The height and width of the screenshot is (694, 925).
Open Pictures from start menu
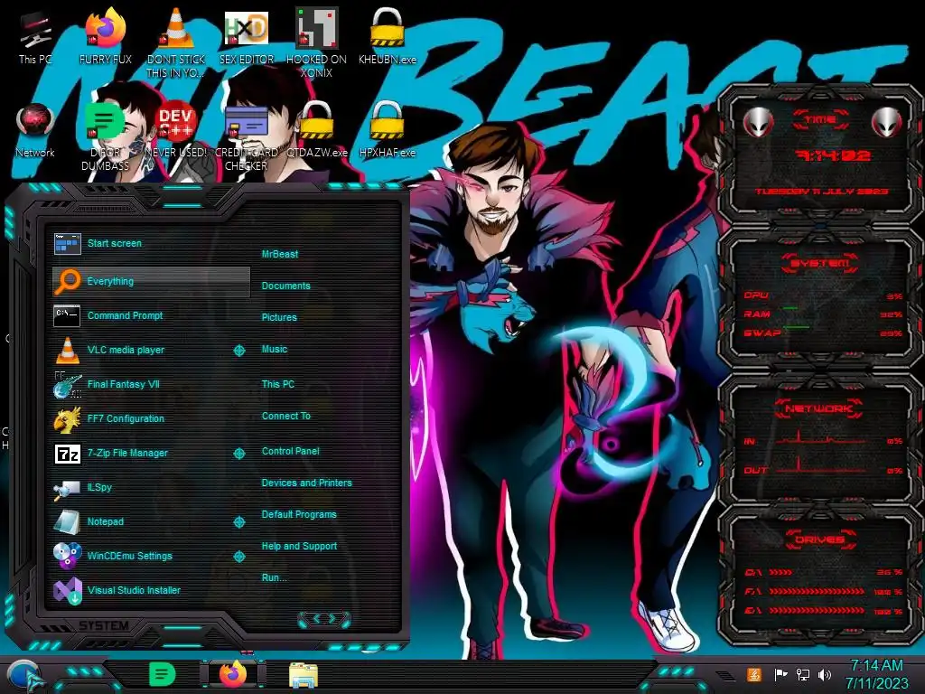click(279, 317)
